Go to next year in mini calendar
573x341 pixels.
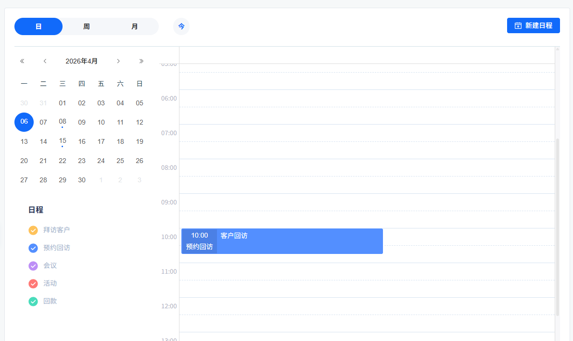coord(141,61)
